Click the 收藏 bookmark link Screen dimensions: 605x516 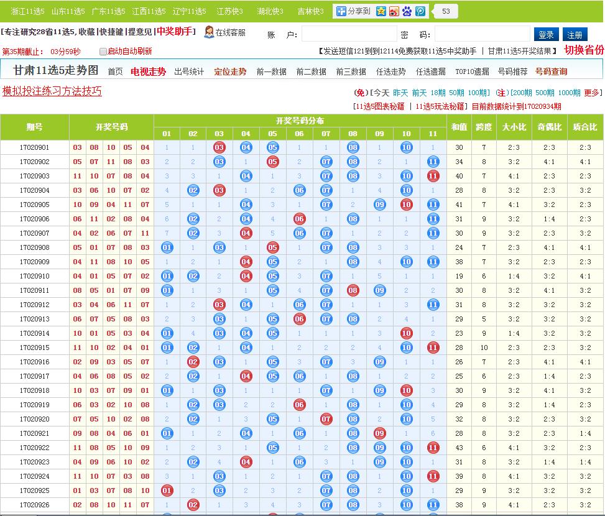pos(87,32)
